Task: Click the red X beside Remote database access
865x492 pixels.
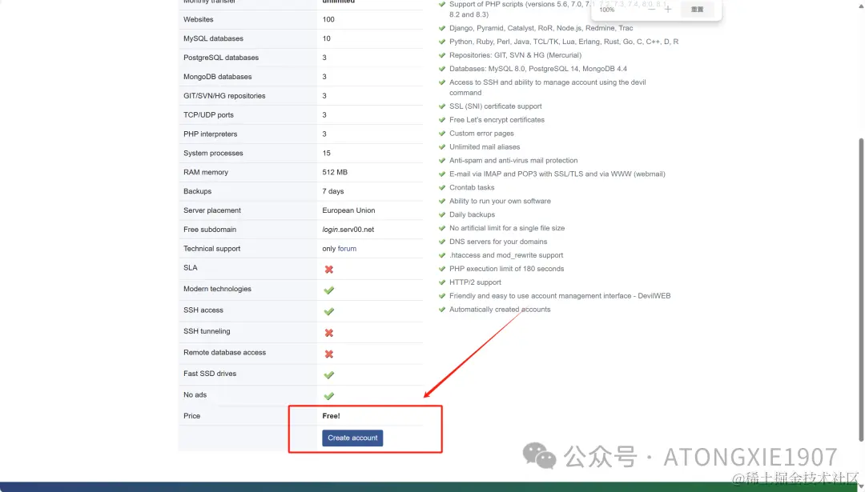Action: (329, 354)
